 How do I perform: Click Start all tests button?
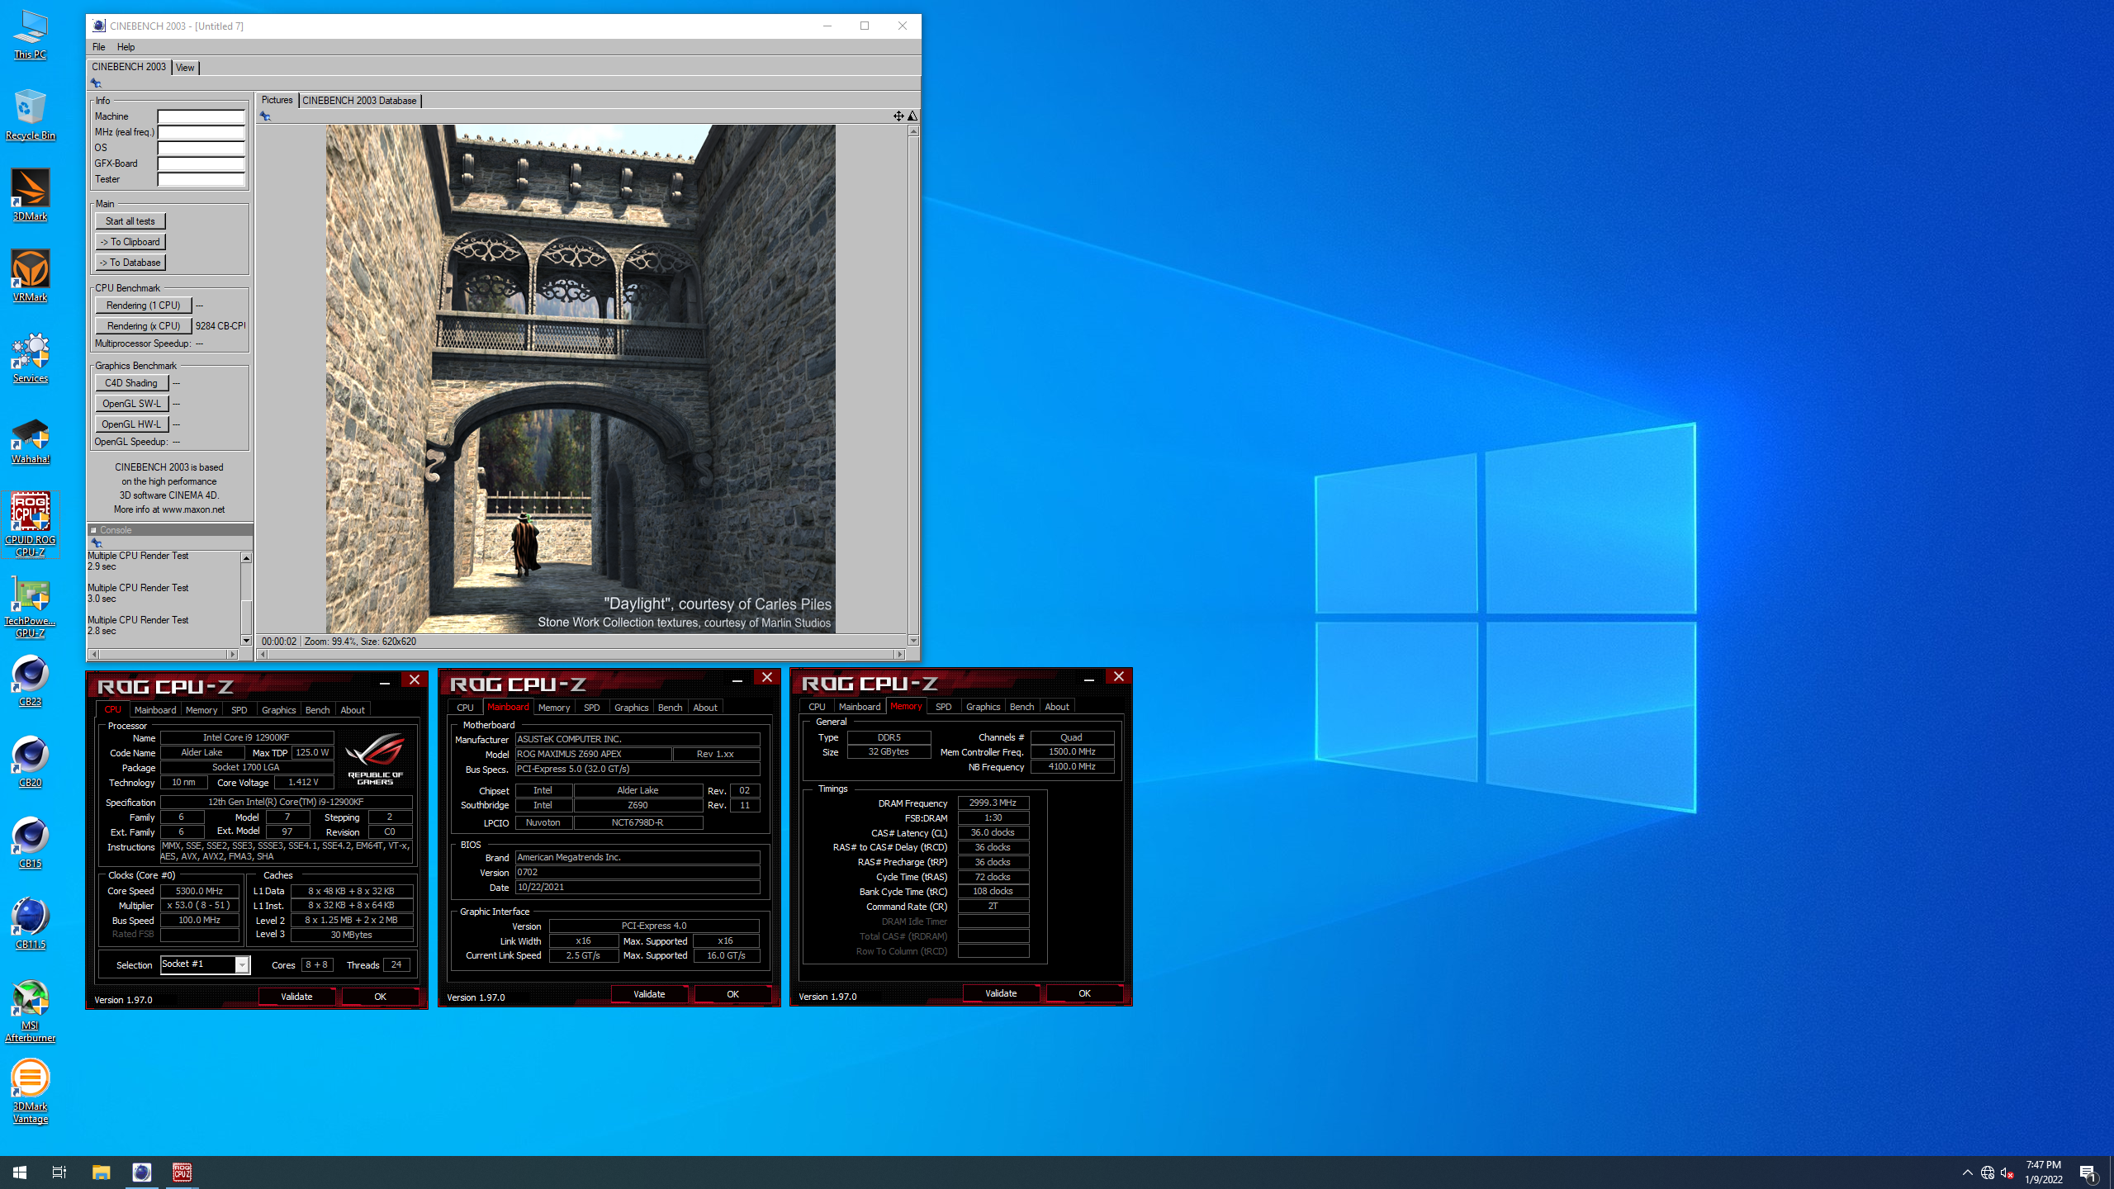130,221
